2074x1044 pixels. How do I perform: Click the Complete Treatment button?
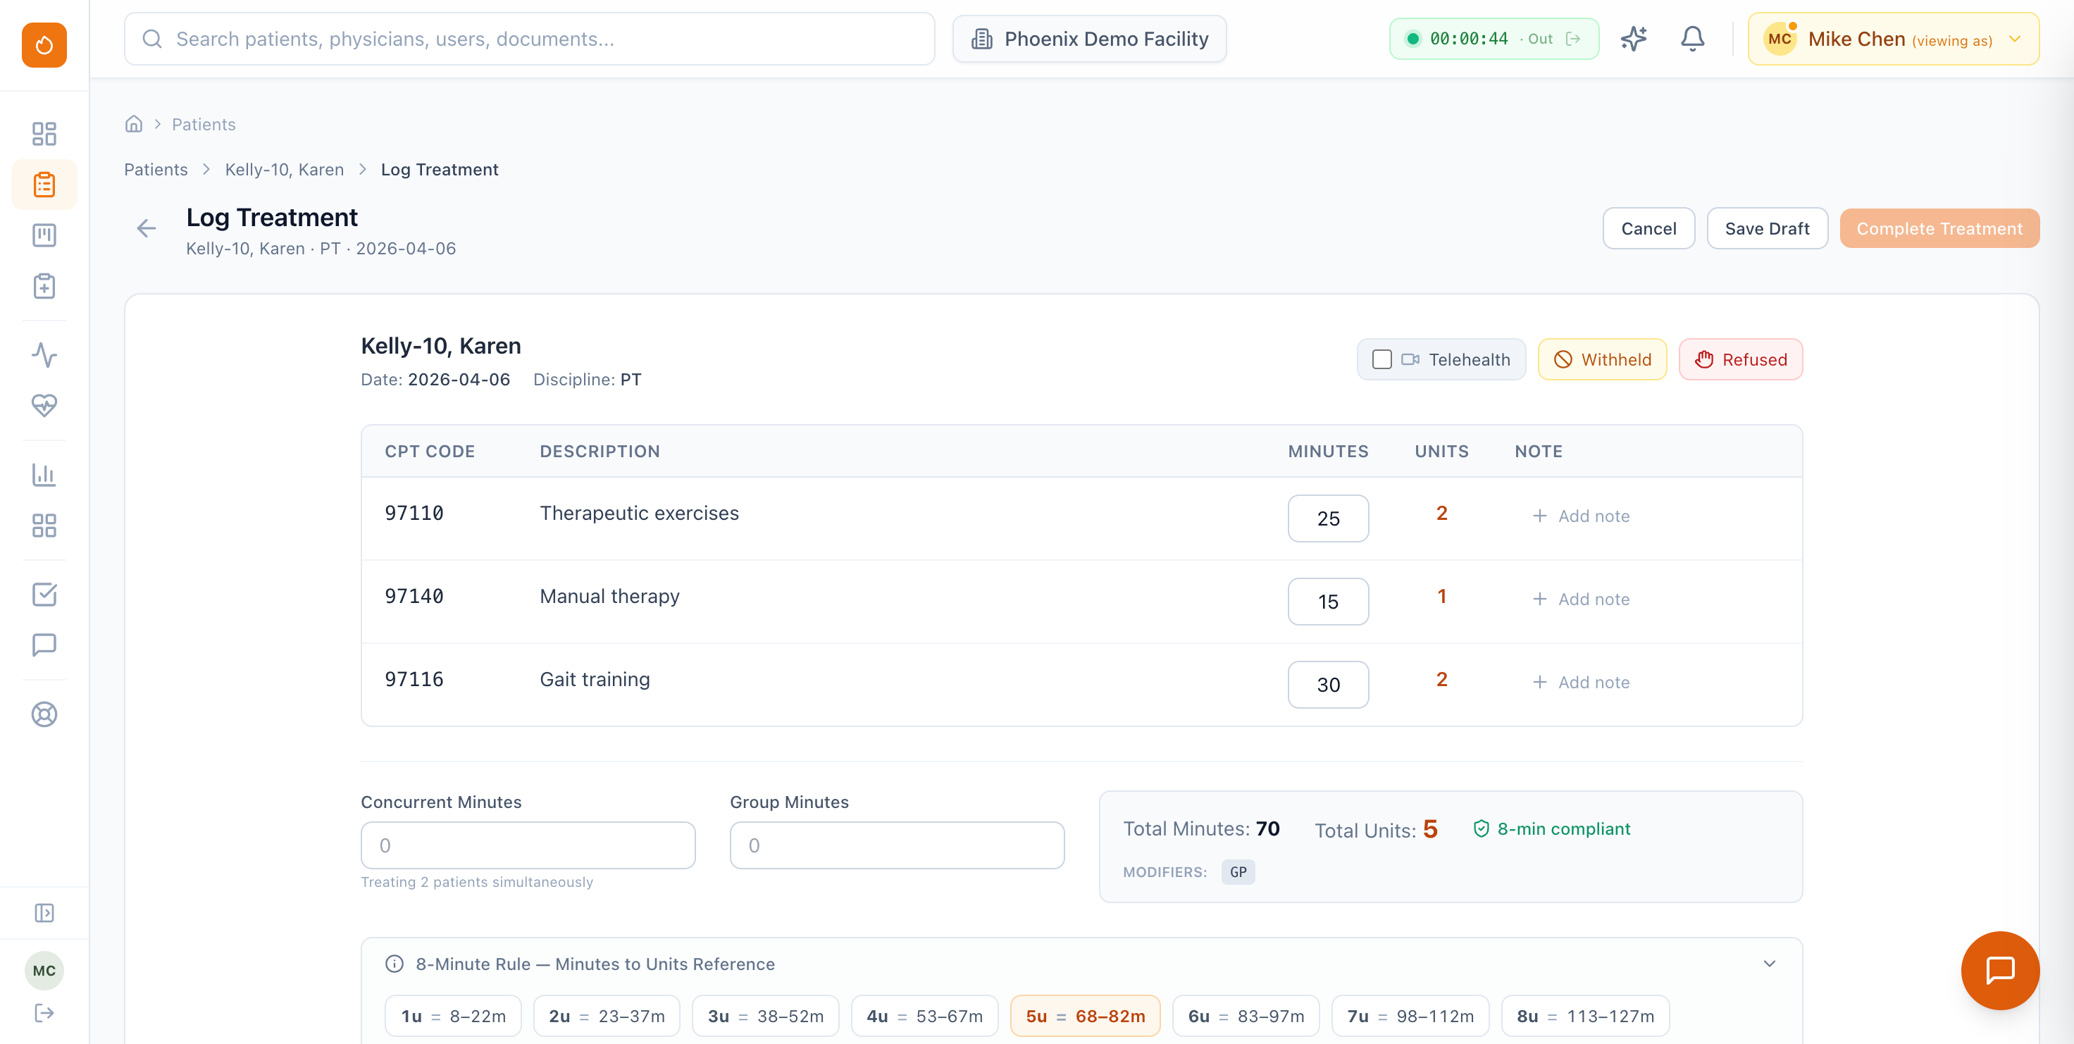tap(1939, 228)
